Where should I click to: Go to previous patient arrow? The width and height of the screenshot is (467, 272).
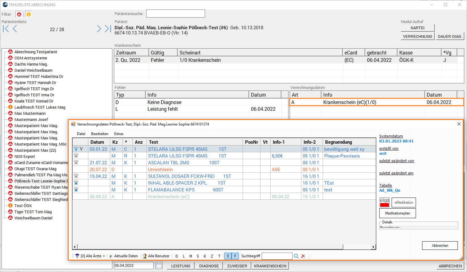pos(15,29)
